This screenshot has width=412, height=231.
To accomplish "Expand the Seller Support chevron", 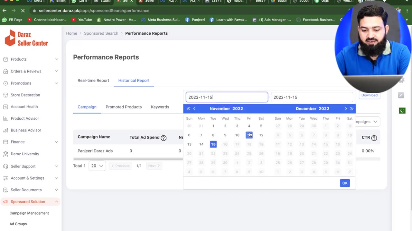I will 56,166.
